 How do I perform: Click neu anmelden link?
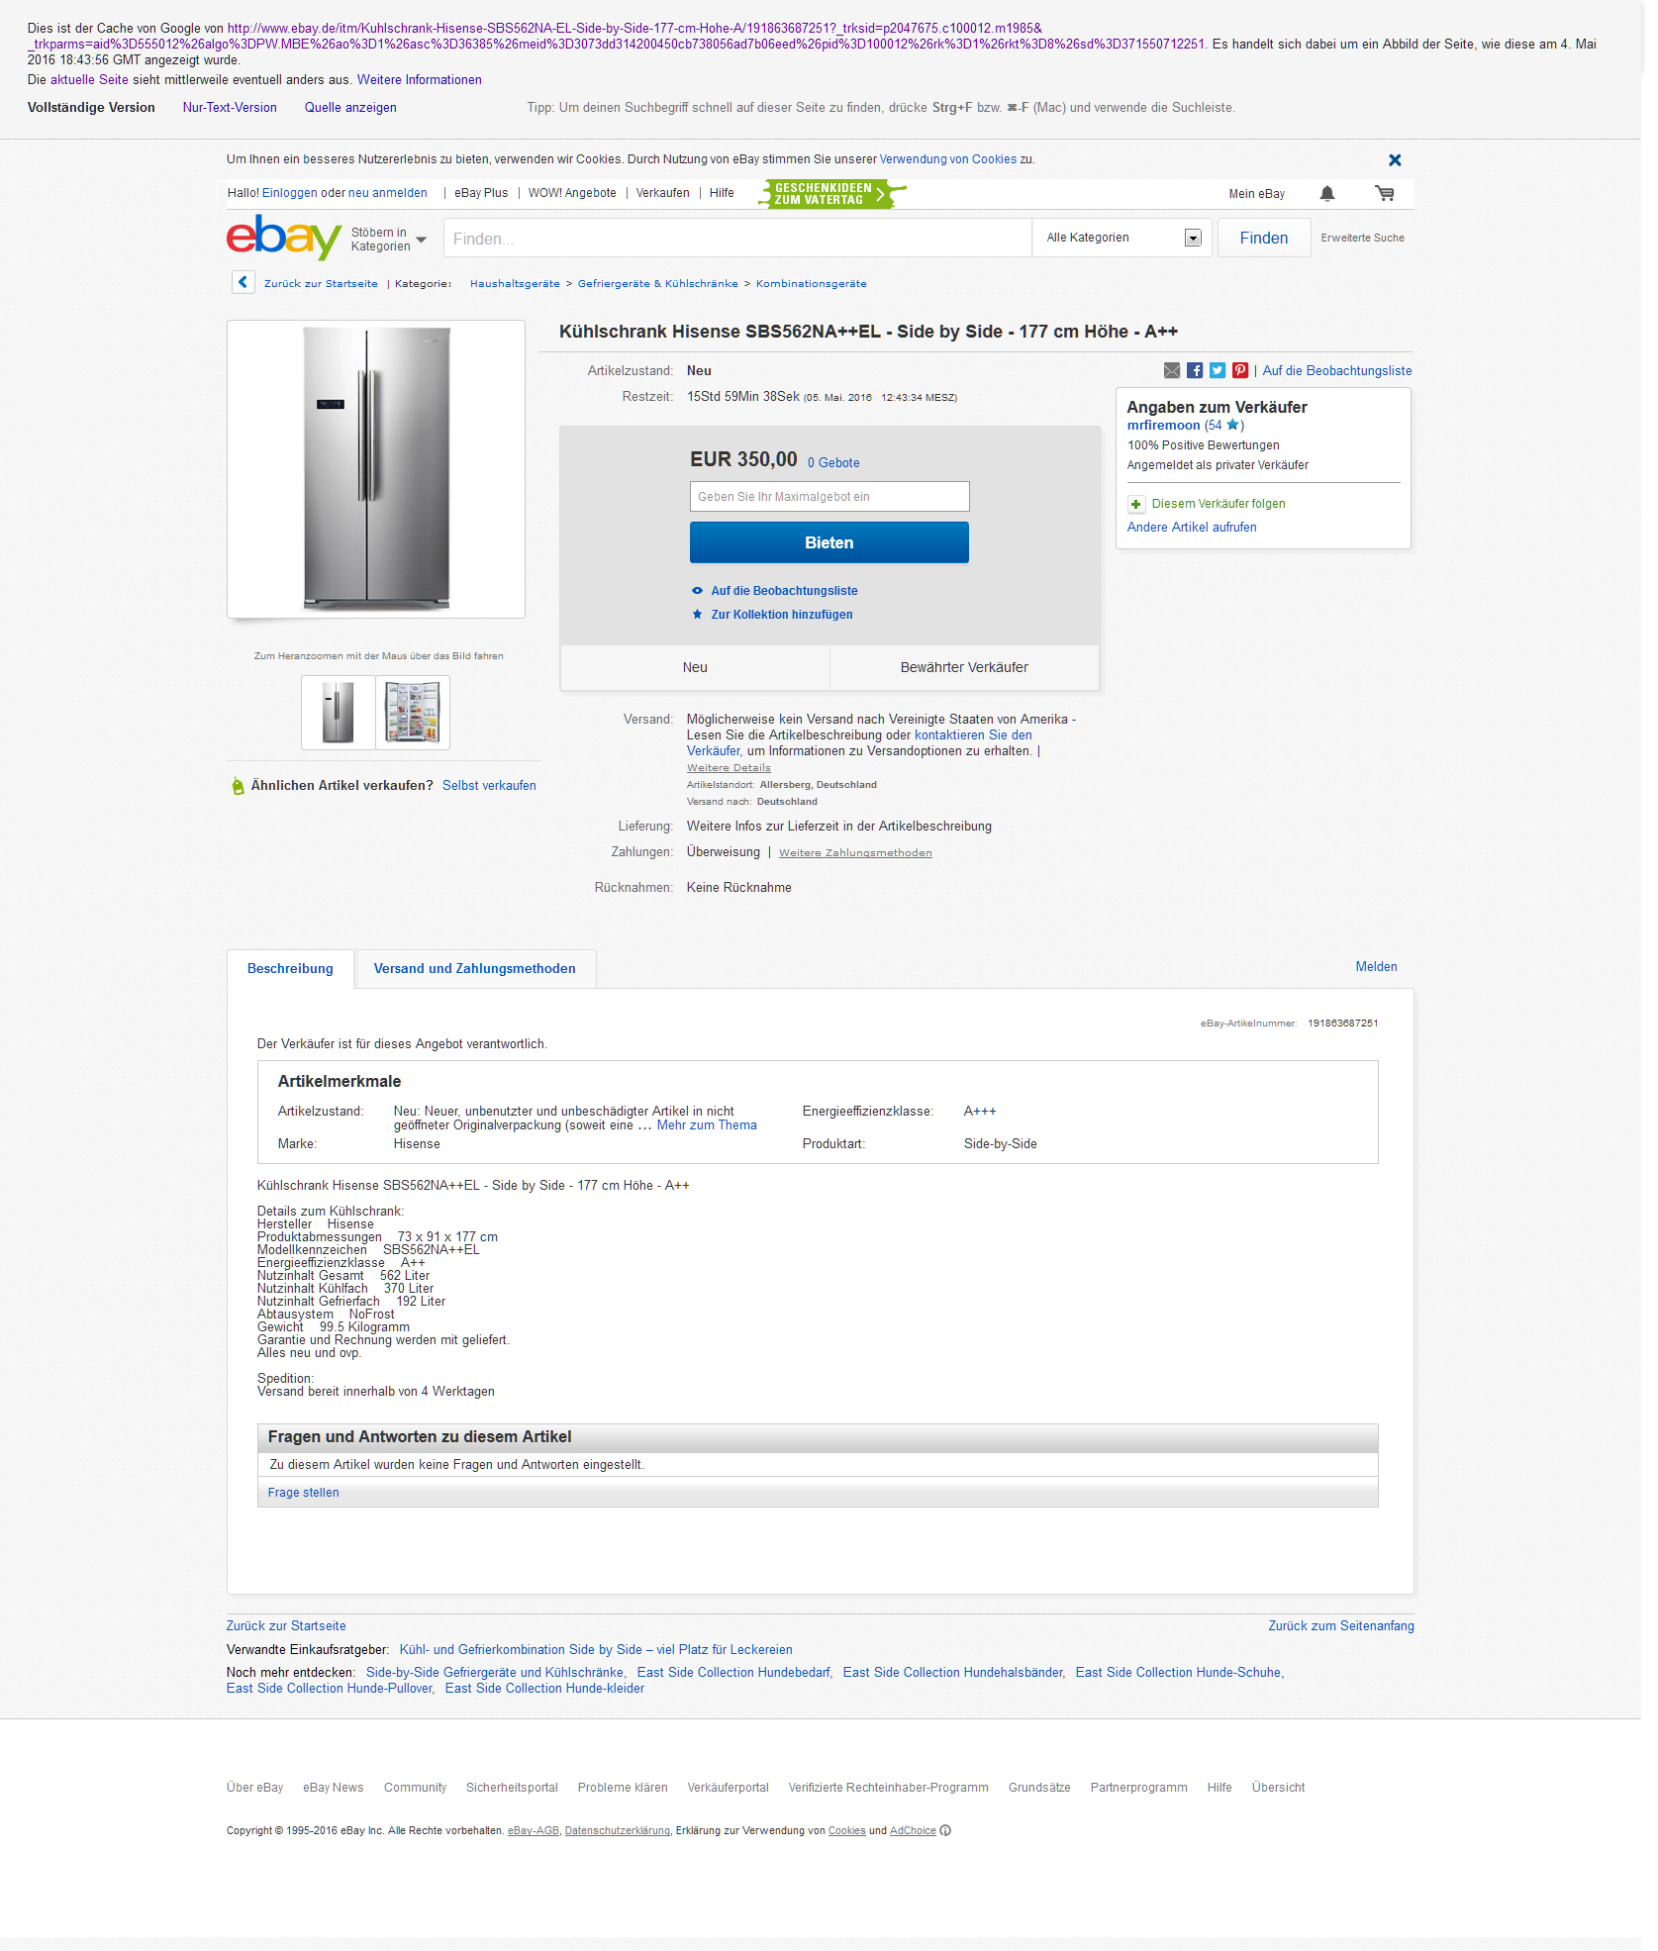(x=388, y=194)
